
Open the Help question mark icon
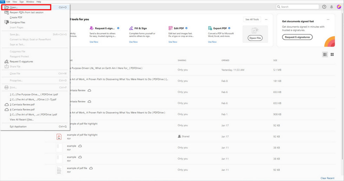[x=324, y=7]
